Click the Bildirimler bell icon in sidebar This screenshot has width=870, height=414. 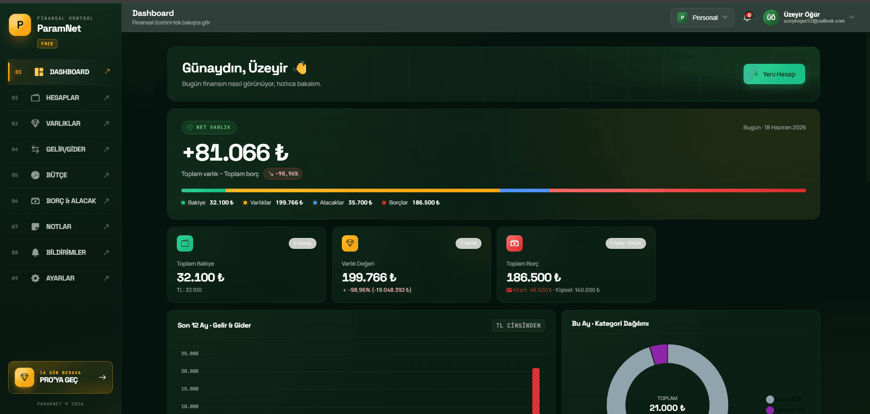(35, 252)
